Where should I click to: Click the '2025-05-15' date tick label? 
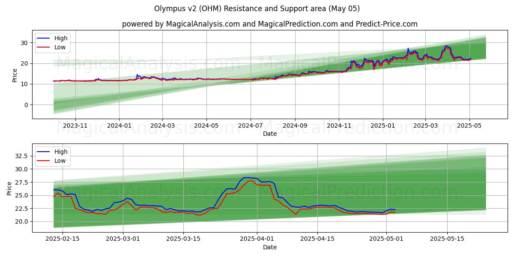(447, 239)
